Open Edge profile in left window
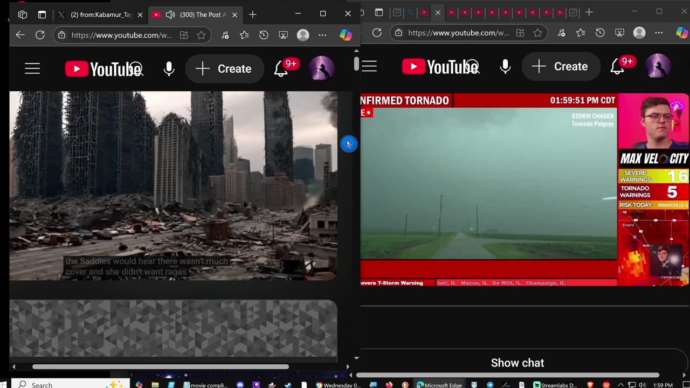Image resolution: width=690 pixels, height=388 pixels. point(303,35)
